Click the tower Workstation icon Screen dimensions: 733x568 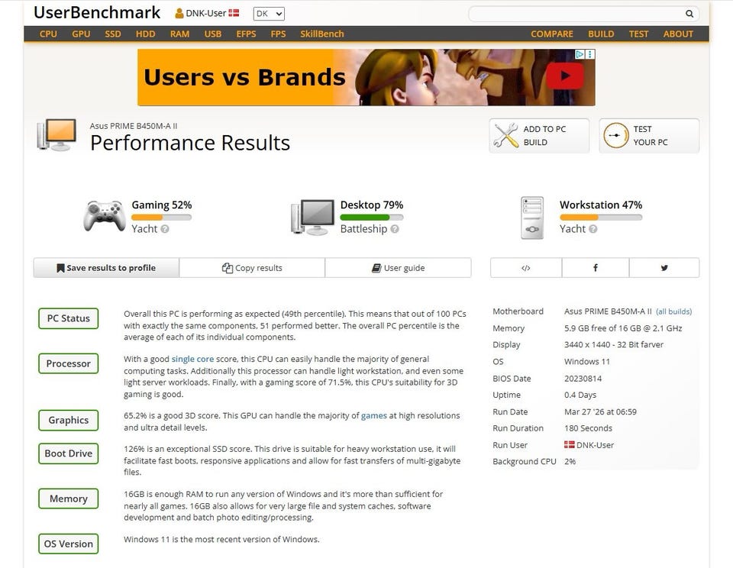[x=532, y=218]
